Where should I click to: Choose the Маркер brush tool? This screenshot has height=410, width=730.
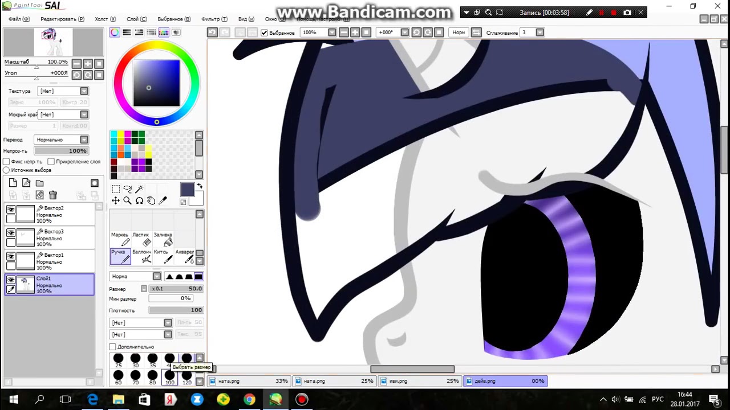[120, 239]
